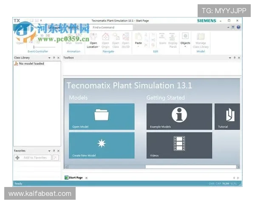Viewport: 255px width, 204px height.
Task: Click the Help question mark icon
Action: pyautogui.click(x=238, y=27)
